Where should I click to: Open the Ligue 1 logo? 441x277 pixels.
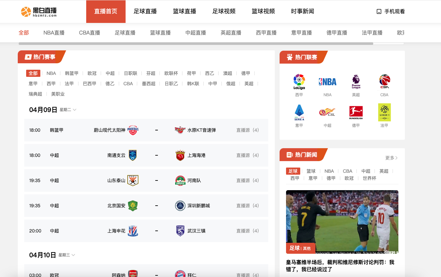[384, 112]
